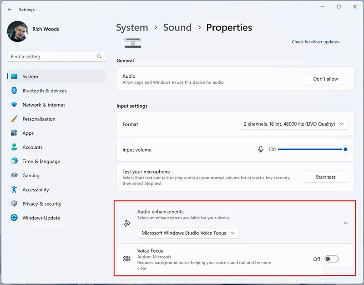The height and width of the screenshot is (285, 364).
Task: Open Accounts settings
Action: pos(56,147)
